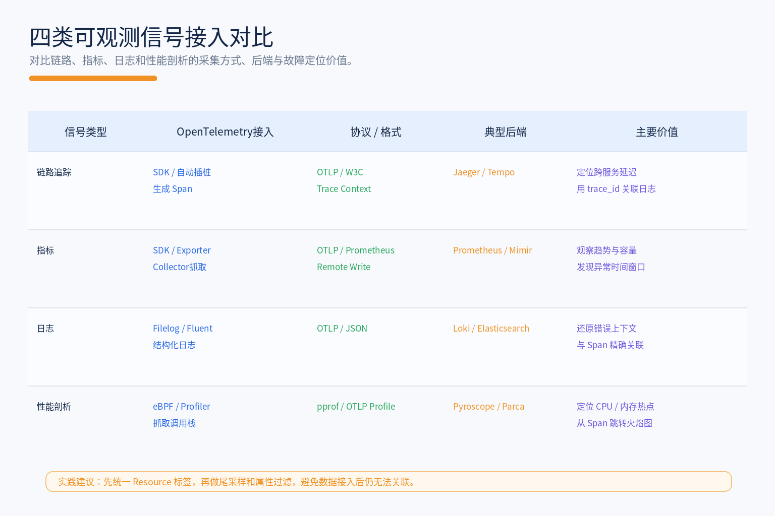Click the Collector抓取 text
The width and height of the screenshot is (775, 516).
[x=180, y=267]
